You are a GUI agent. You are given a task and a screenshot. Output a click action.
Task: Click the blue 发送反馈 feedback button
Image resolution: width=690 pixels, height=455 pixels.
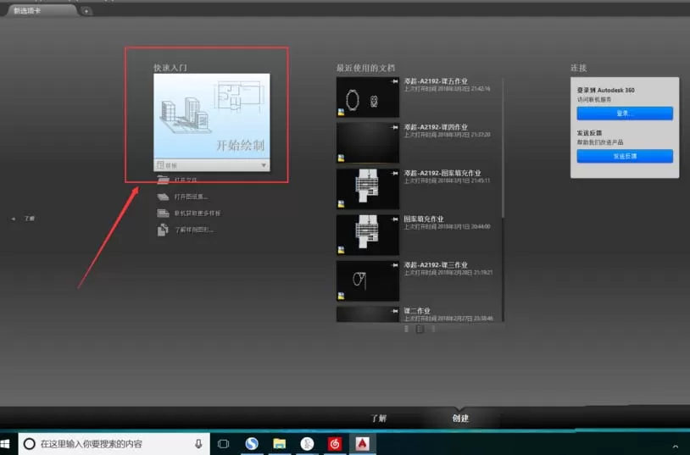[x=625, y=156]
